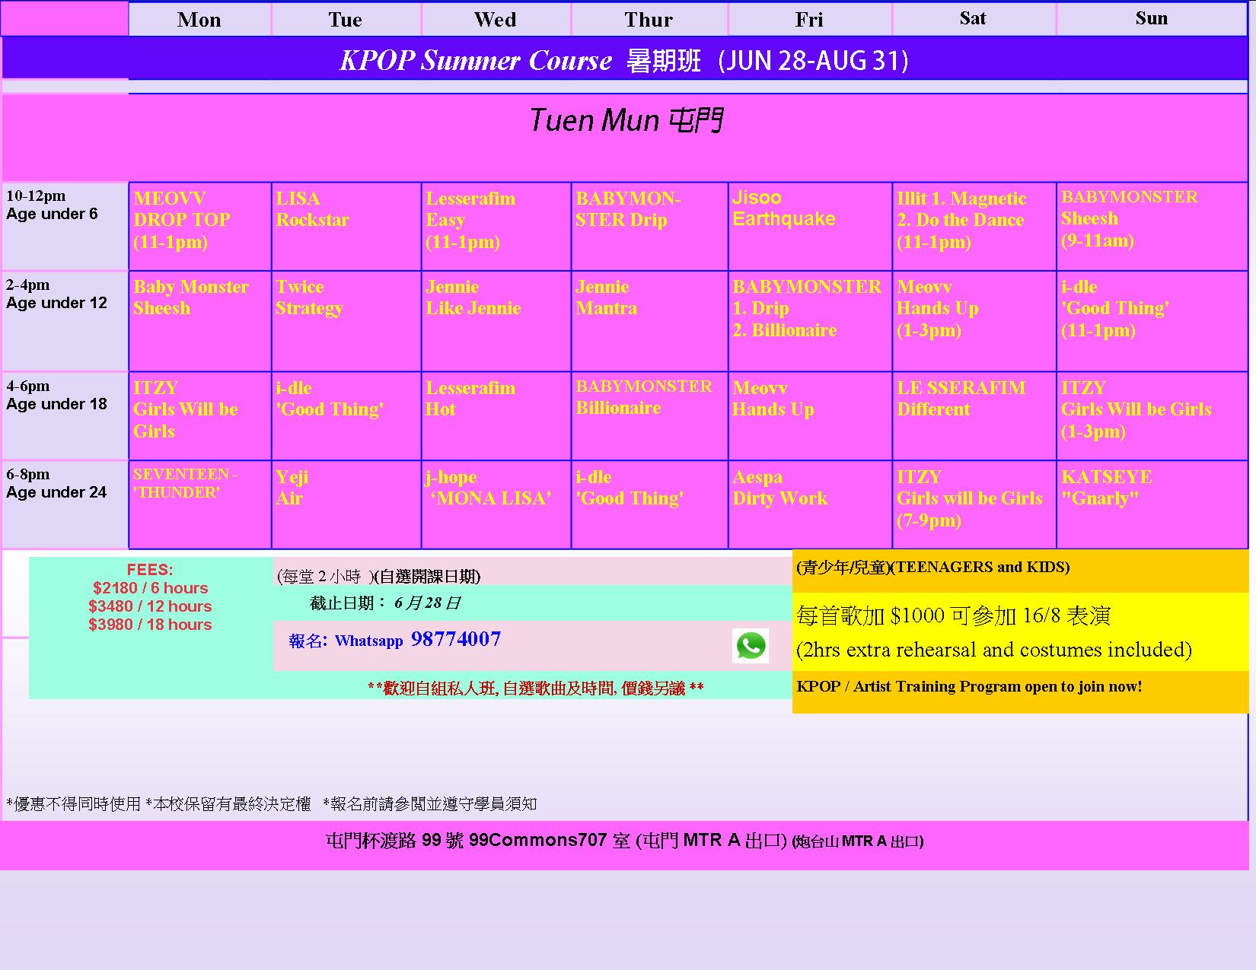
Task: Select the 10-12pm Age under 6 row label
Action: 65,226
